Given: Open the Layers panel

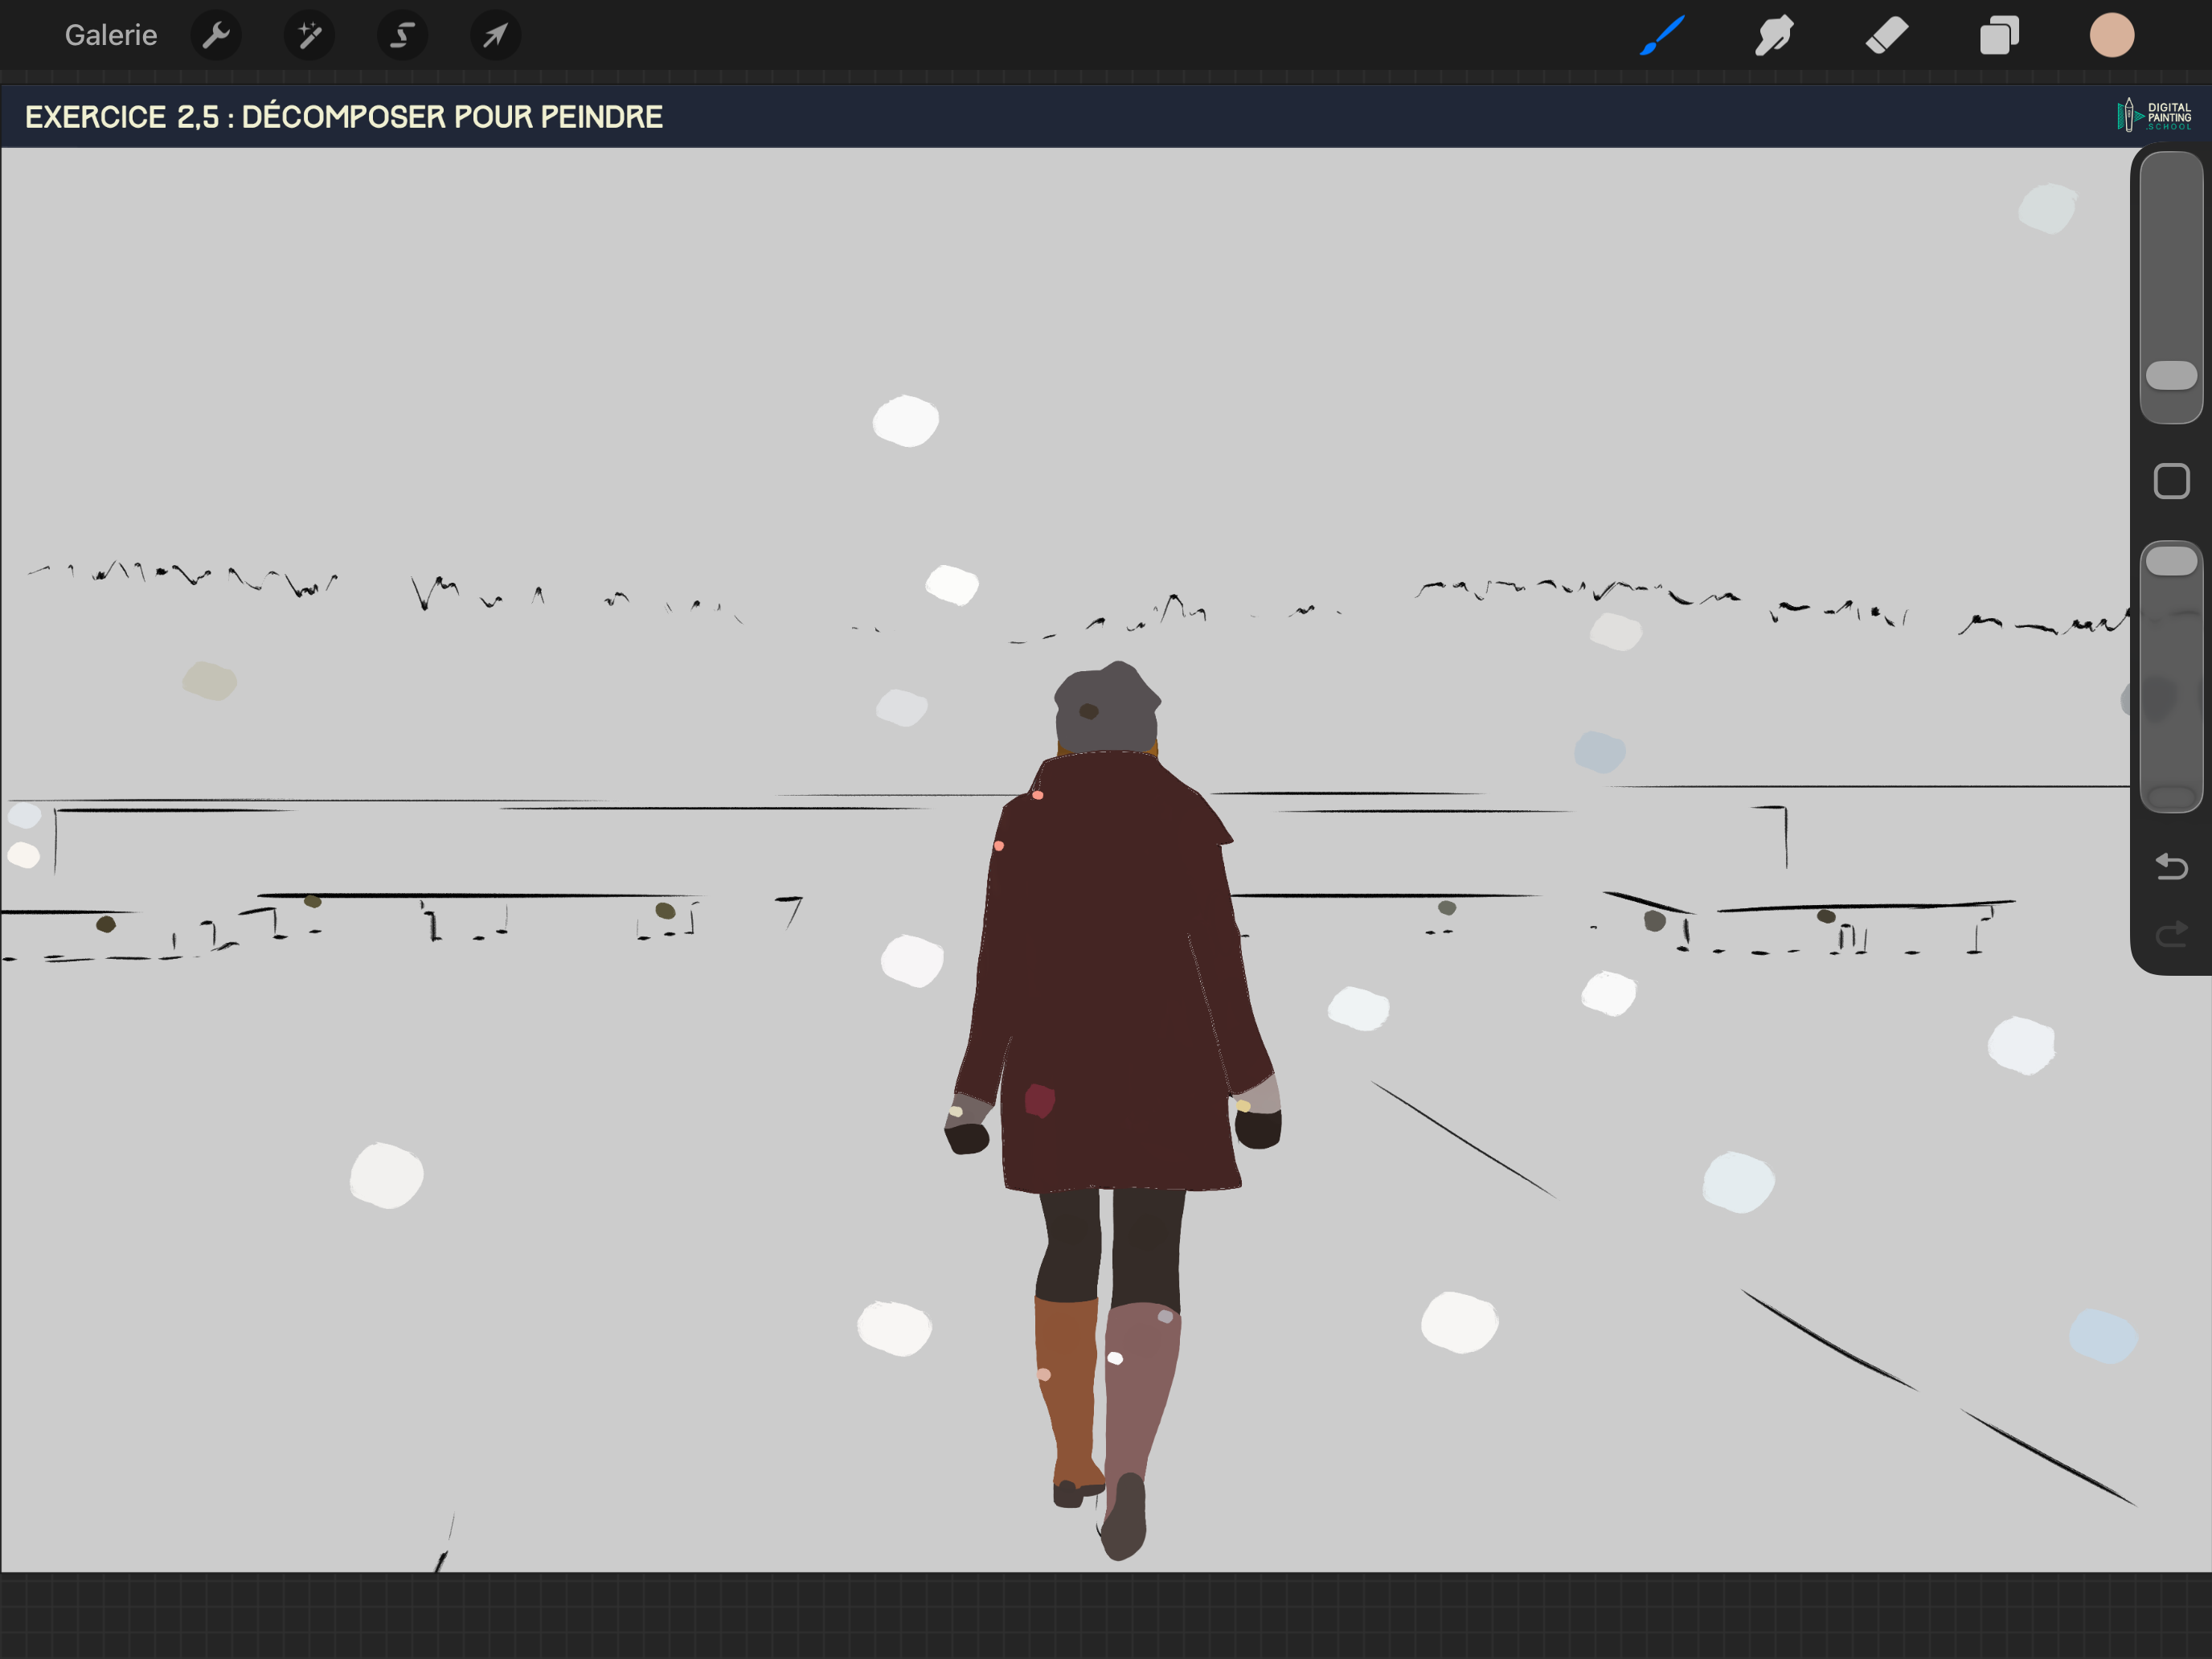Looking at the screenshot, I should click(x=1999, y=35).
